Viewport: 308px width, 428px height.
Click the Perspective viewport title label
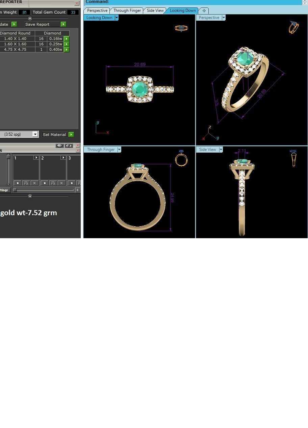pos(209,18)
